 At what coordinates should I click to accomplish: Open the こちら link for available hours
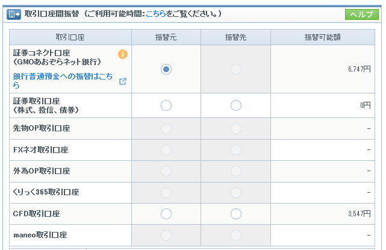tap(156, 13)
